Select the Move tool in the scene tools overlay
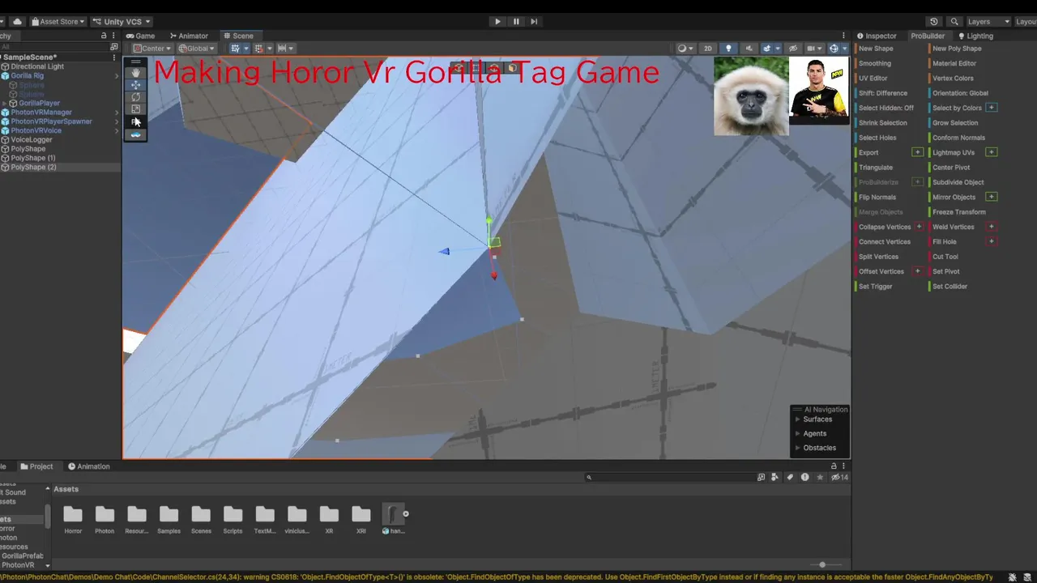This screenshot has width=1037, height=583. (135, 85)
